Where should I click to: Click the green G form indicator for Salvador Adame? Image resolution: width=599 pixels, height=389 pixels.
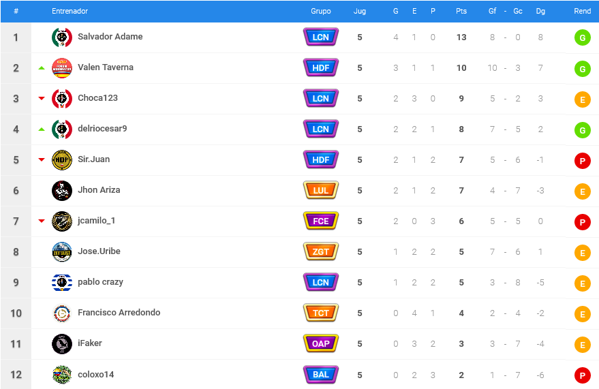point(583,37)
